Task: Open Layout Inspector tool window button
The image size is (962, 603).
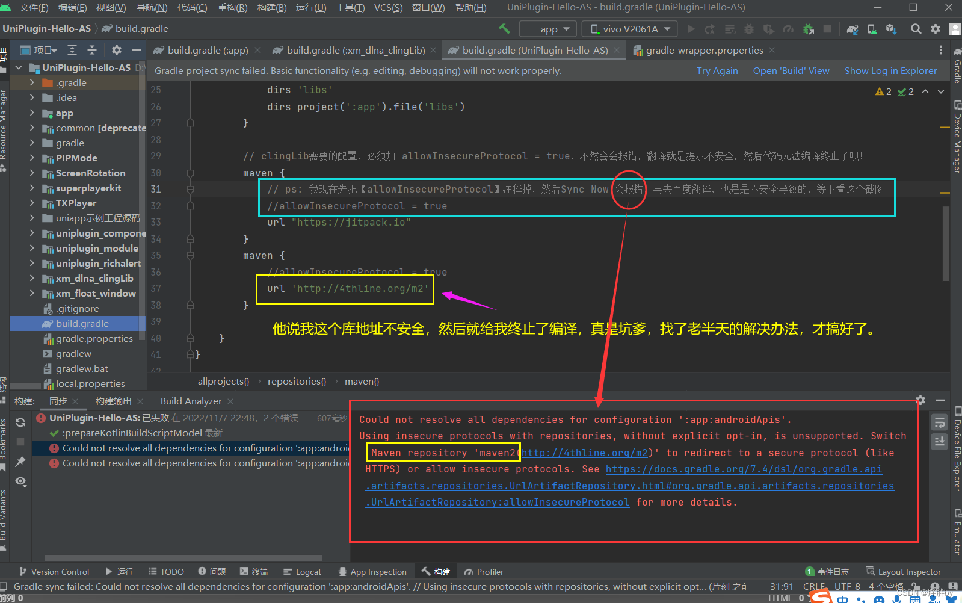Action: point(903,572)
